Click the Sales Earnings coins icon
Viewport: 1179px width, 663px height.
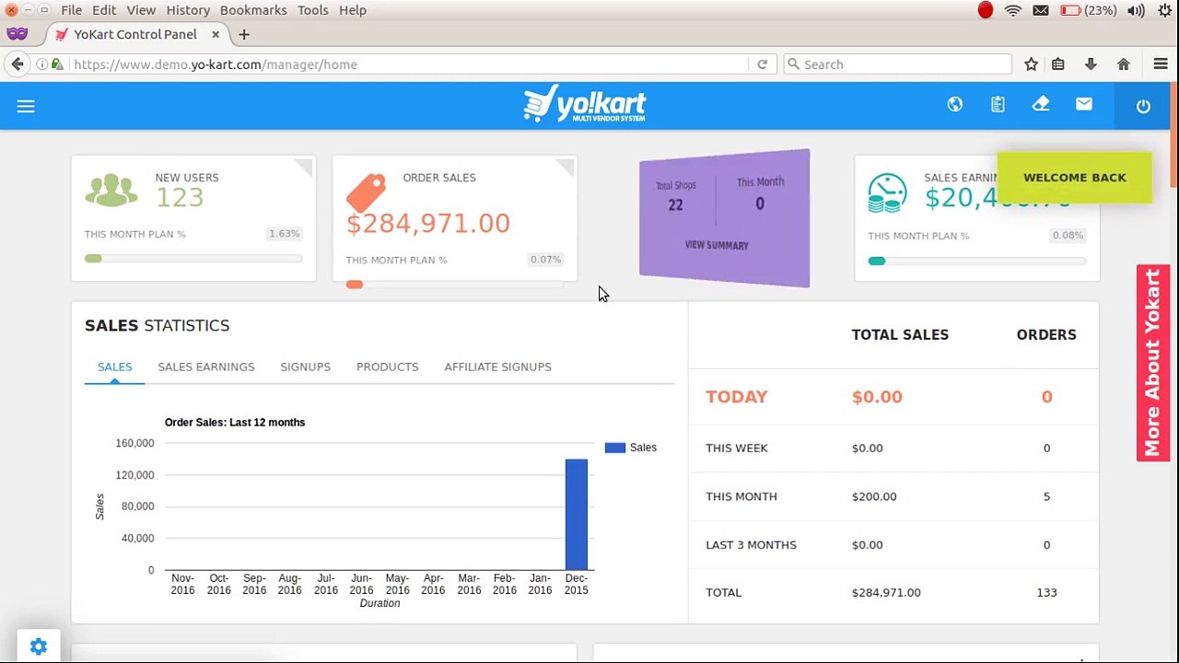pyautogui.click(x=887, y=192)
